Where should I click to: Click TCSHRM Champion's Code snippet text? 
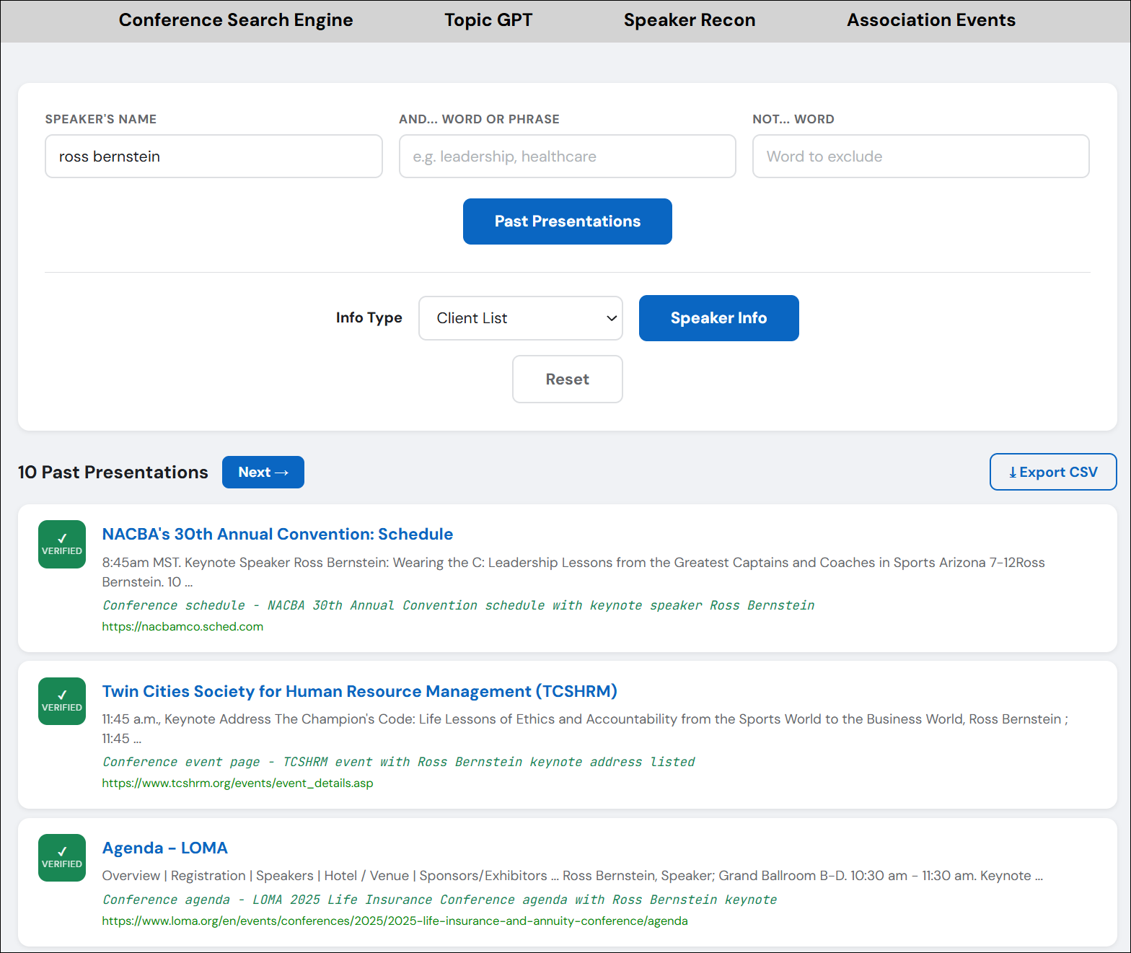coord(585,729)
